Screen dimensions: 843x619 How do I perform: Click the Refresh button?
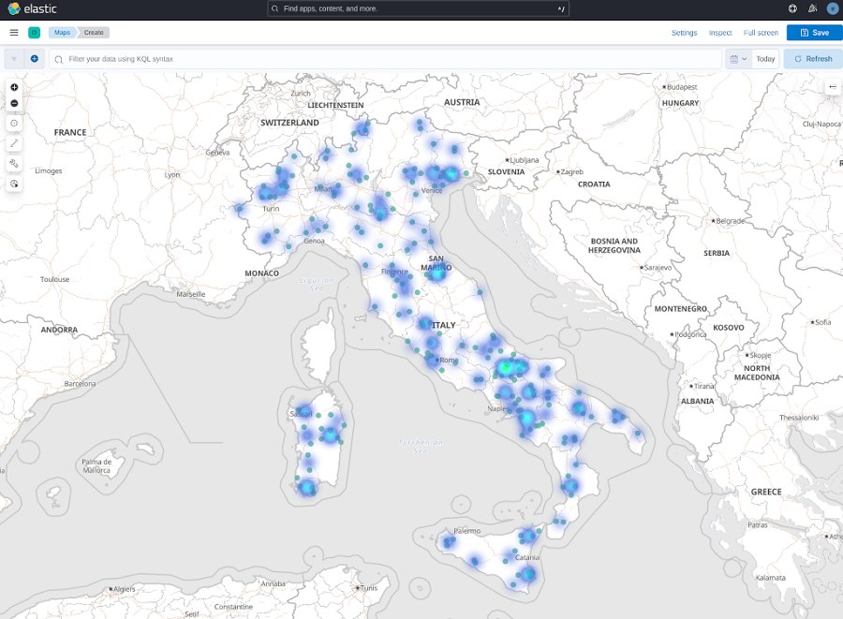(x=812, y=59)
